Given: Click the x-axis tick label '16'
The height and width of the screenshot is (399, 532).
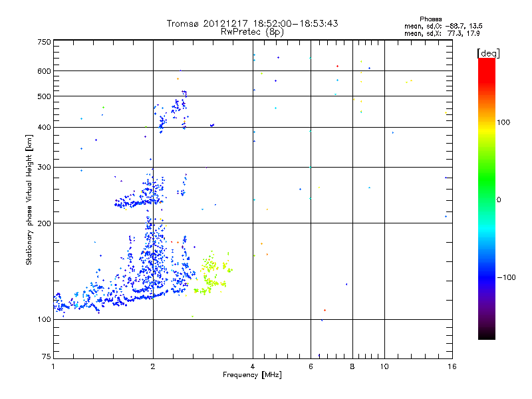Looking at the screenshot, I should point(452,366).
